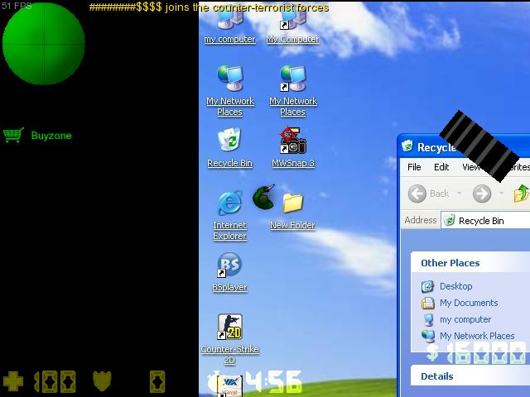Click Forward arrow in Recycle Bin window
Viewport: 530px width, 397px height.
(482, 194)
